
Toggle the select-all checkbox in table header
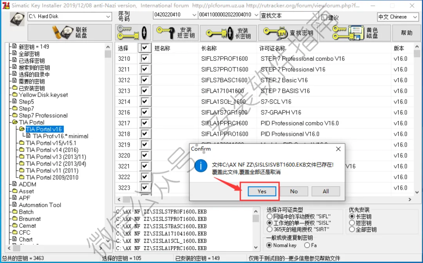[x=145, y=48]
